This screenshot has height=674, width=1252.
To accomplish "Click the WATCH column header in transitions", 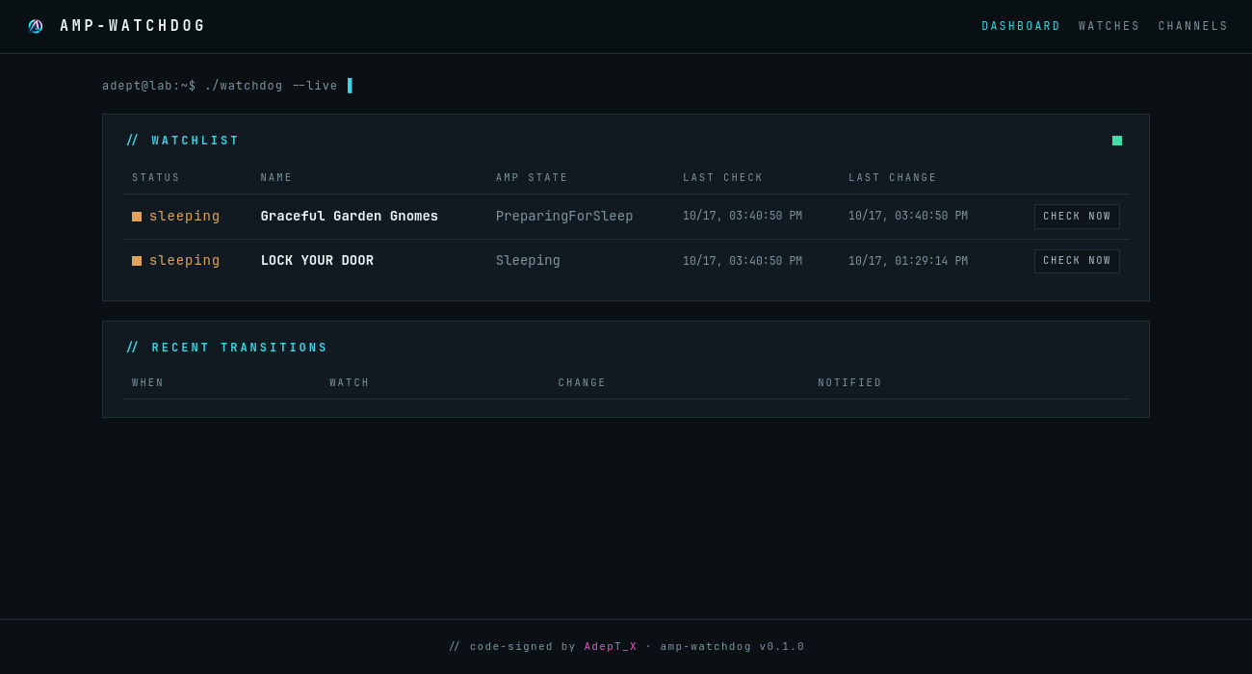I will click(x=350, y=383).
